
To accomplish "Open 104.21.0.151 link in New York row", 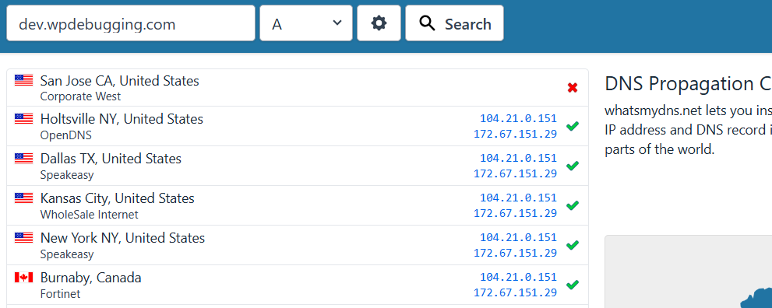I will tap(519, 237).
